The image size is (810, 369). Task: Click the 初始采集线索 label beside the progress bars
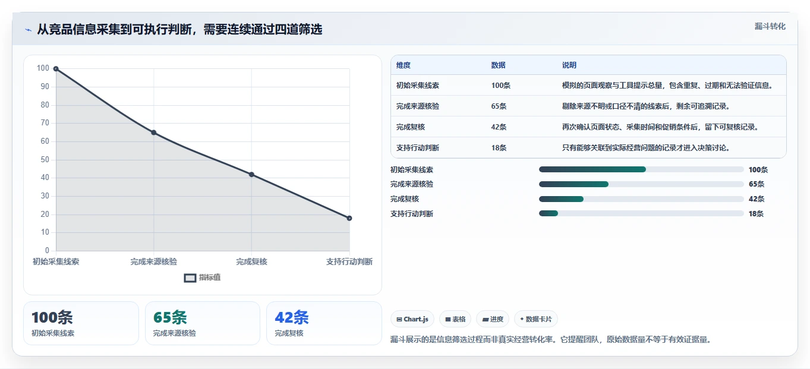pos(412,170)
